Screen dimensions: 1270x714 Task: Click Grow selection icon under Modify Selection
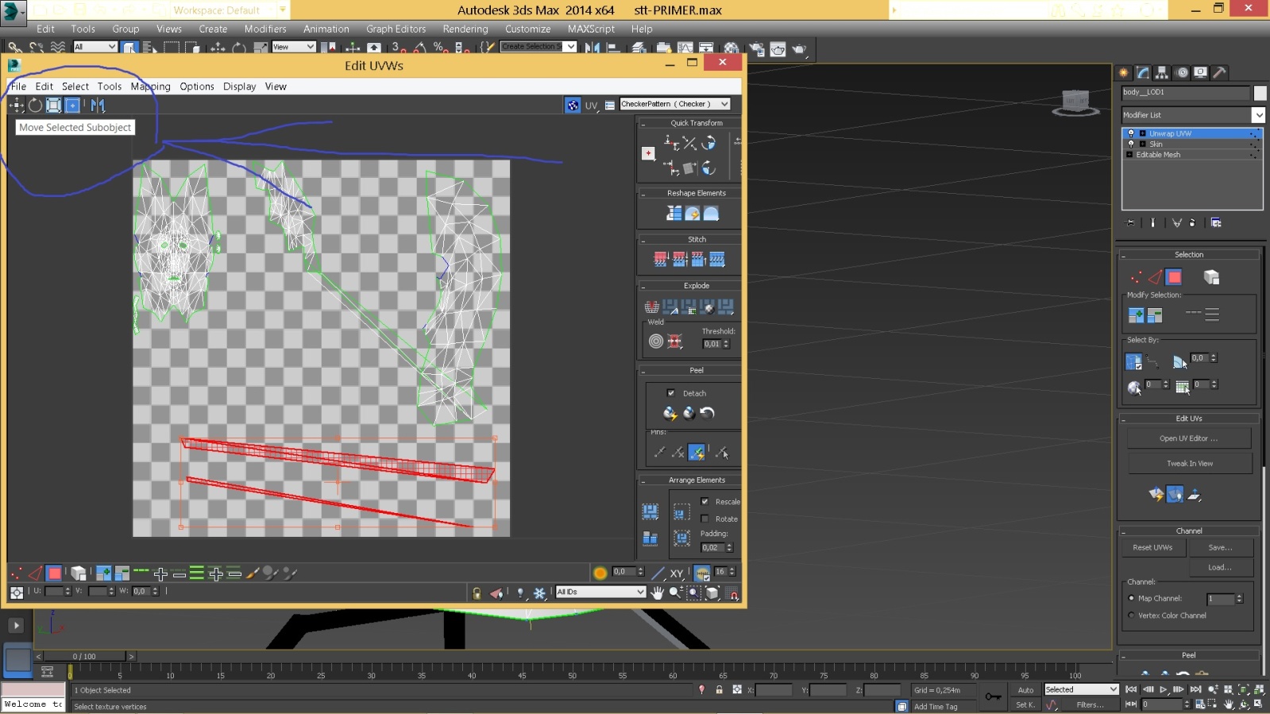(1136, 315)
